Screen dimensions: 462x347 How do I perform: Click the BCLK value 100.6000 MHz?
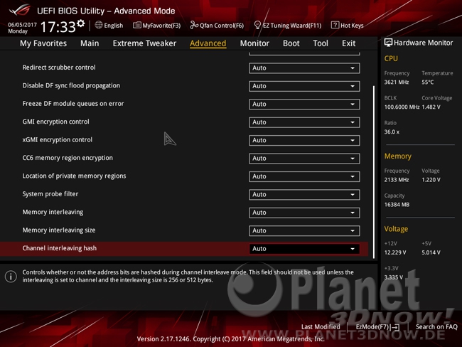point(402,107)
